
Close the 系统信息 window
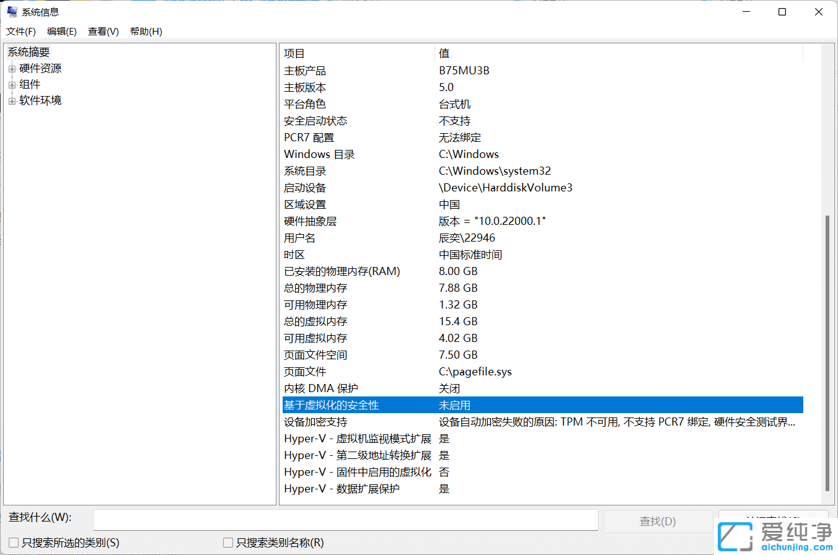click(819, 12)
